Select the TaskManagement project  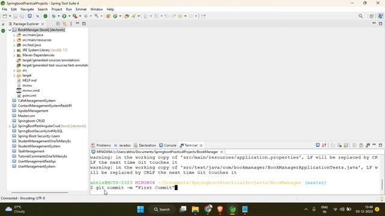[x=31, y=151]
